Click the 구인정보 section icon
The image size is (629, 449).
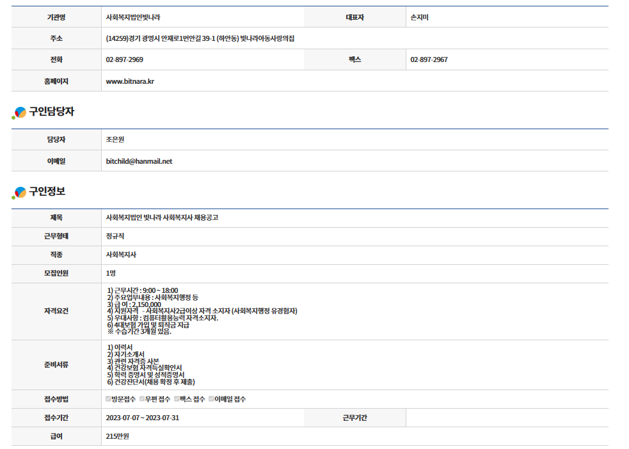point(20,192)
